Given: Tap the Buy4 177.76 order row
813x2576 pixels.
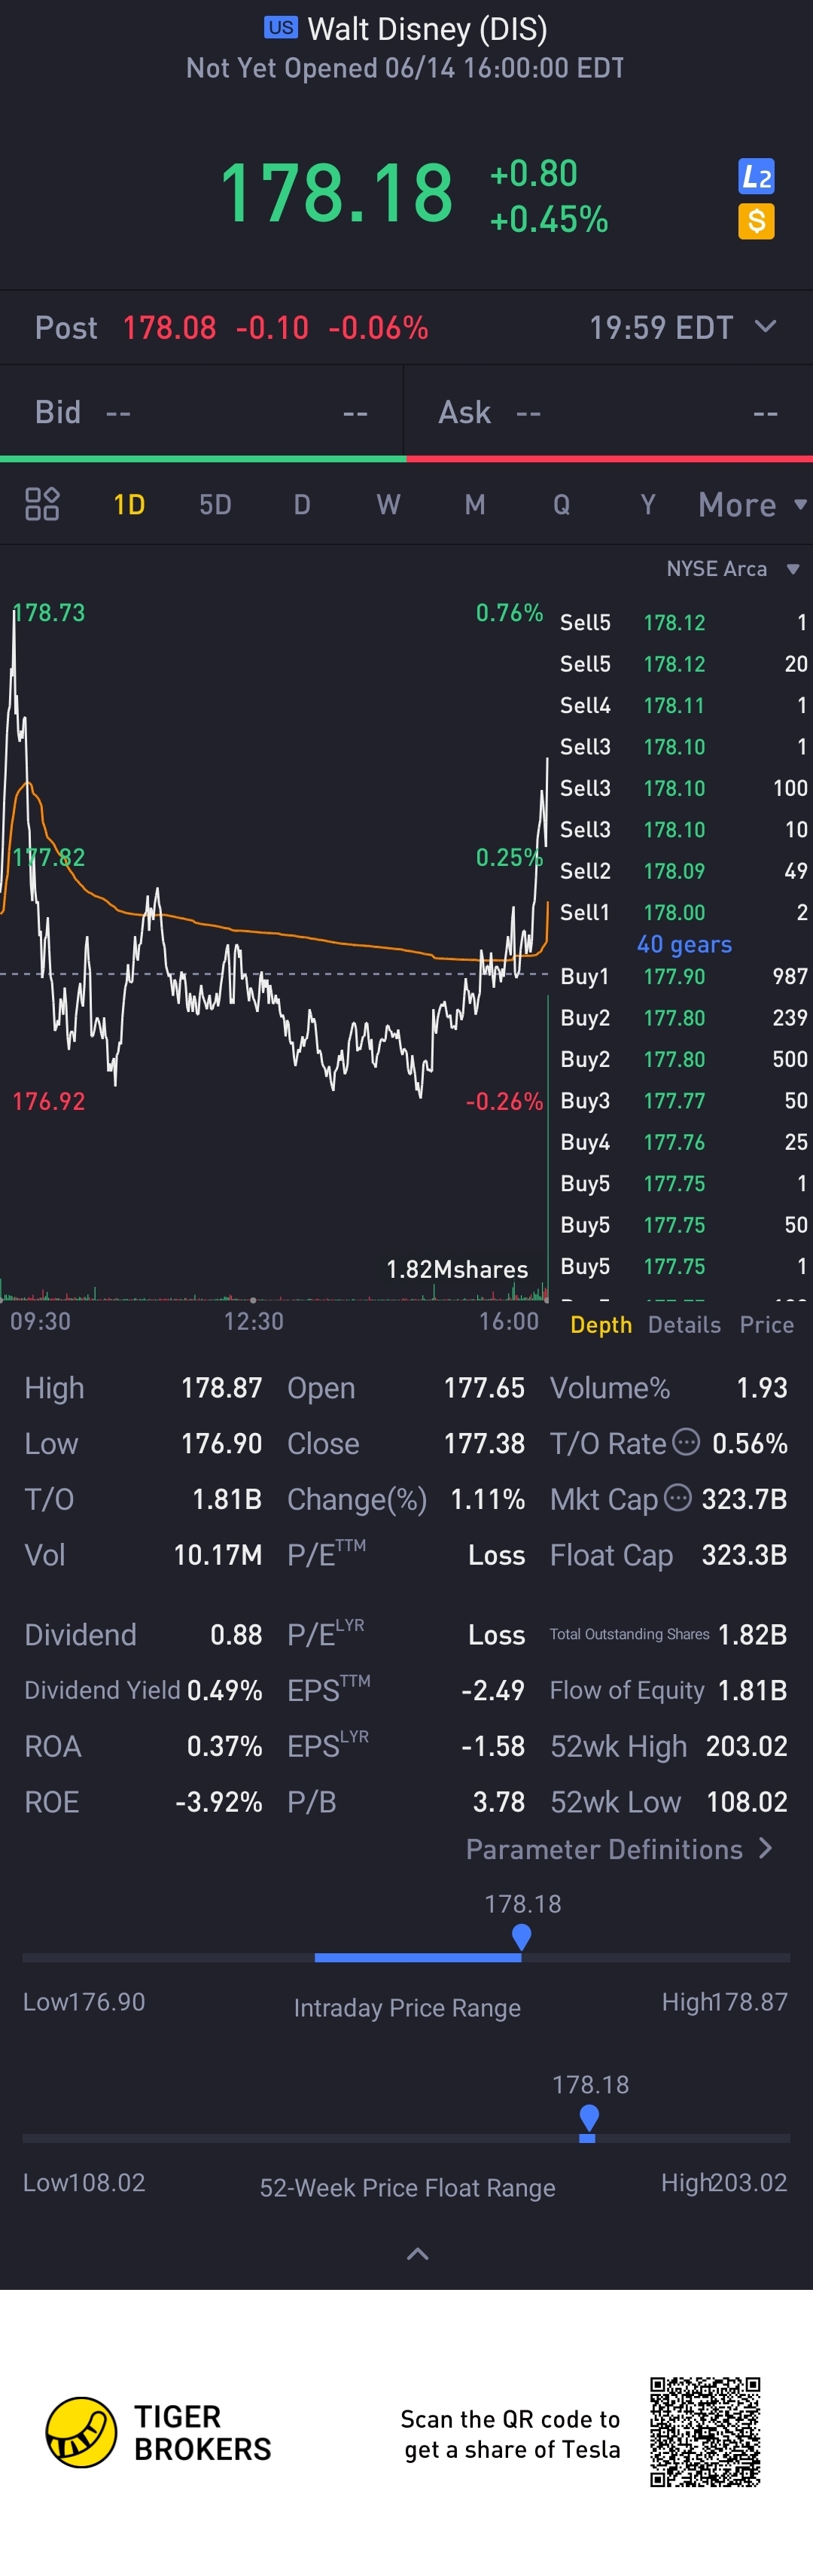Looking at the screenshot, I should click(683, 1142).
